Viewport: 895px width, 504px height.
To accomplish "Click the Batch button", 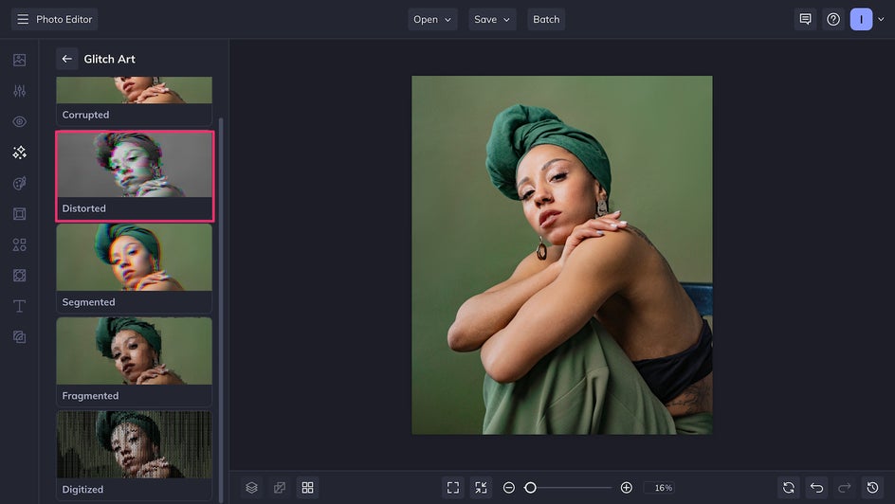I will tap(546, 19).
